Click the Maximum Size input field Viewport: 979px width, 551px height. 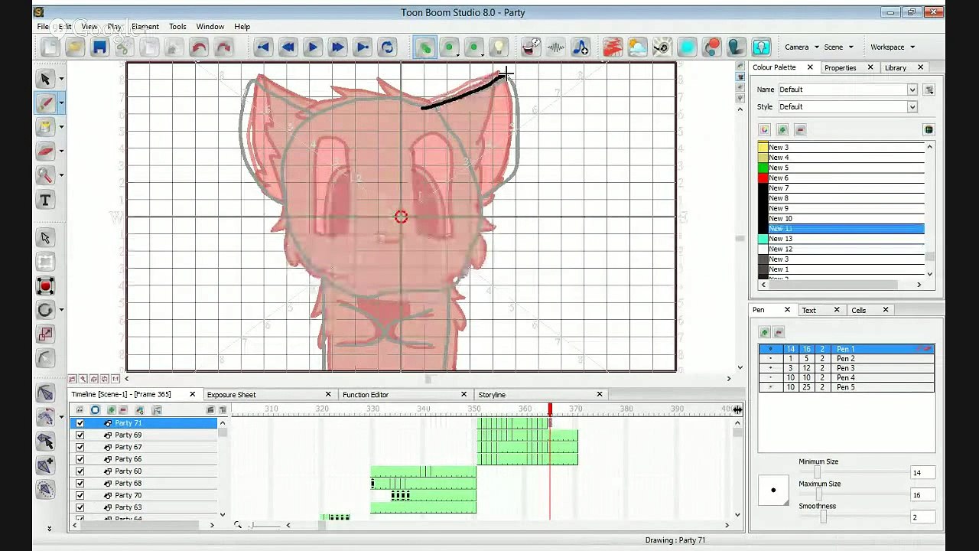[x=922, y=495]
